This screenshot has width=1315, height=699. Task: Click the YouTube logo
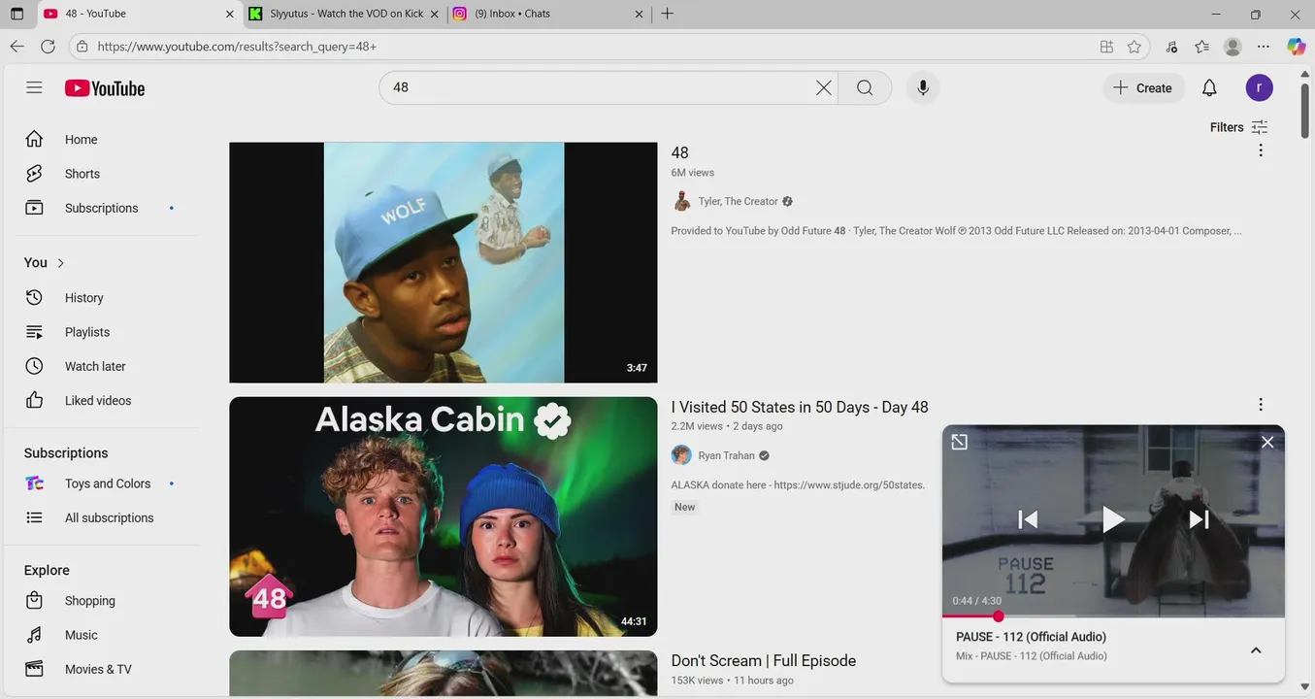pyautogui.click(x=105, y=88)
